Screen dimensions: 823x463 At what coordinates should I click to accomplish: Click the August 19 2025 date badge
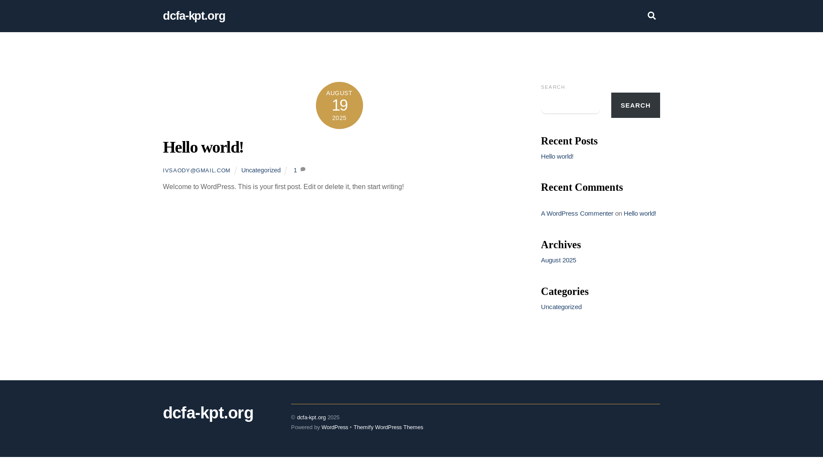tap(339, 105)
